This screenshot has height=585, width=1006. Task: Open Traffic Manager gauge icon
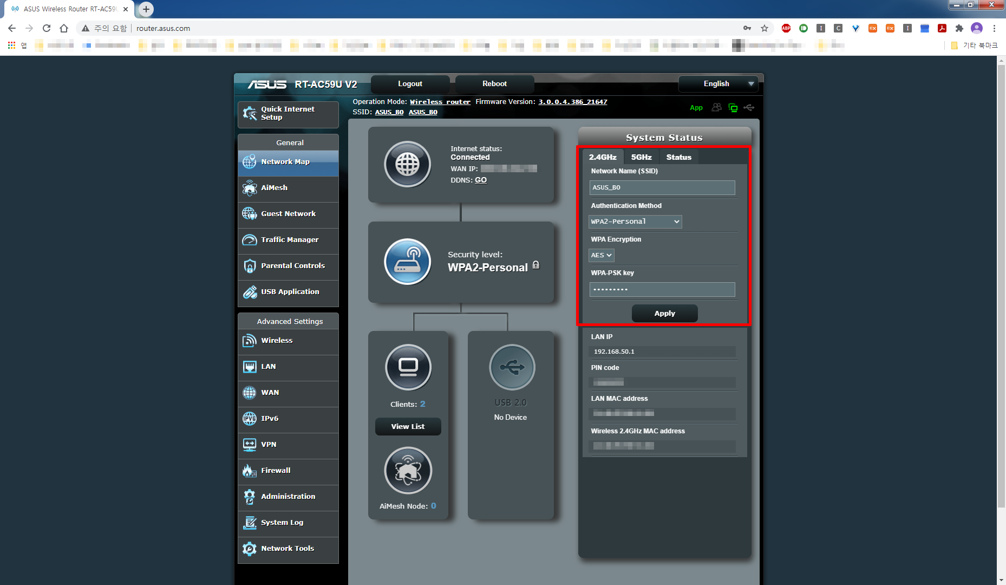click(250, 239)
